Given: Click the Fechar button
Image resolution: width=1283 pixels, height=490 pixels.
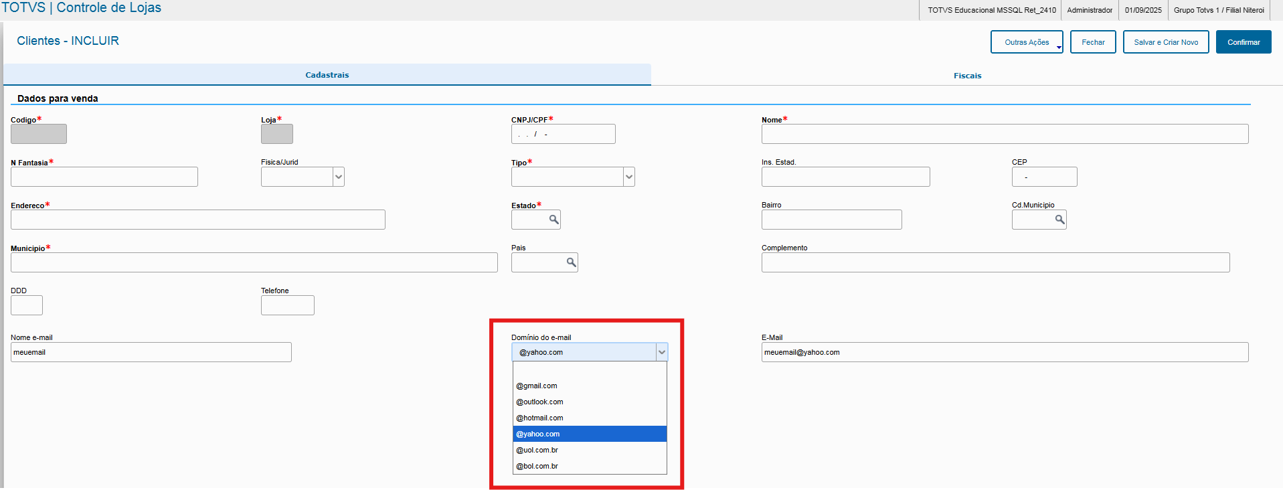Looking at the screenshot, I should pos(1093,42).
